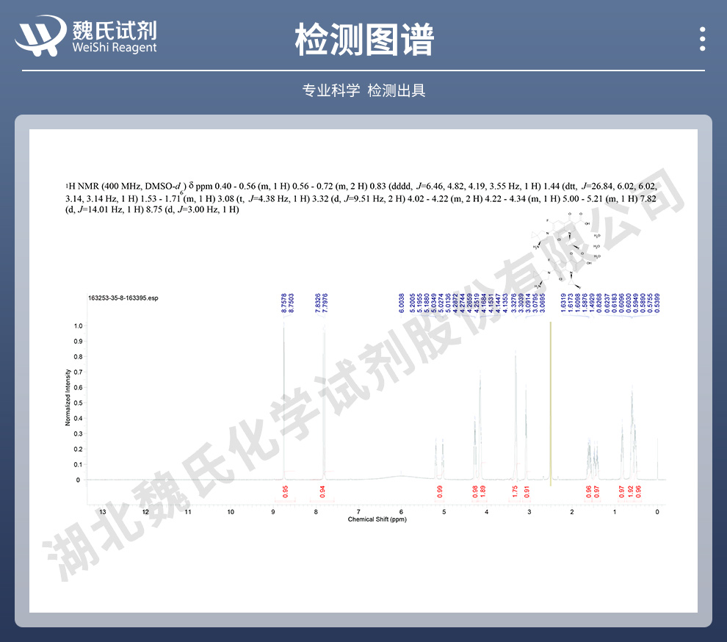Click the integration value 0.94
The width and height of the screenshot is (727, 642).
tap(322, 491)
